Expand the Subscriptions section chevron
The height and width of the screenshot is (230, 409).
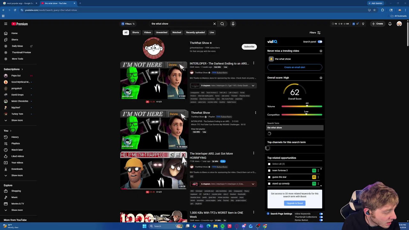click(22, 69)
